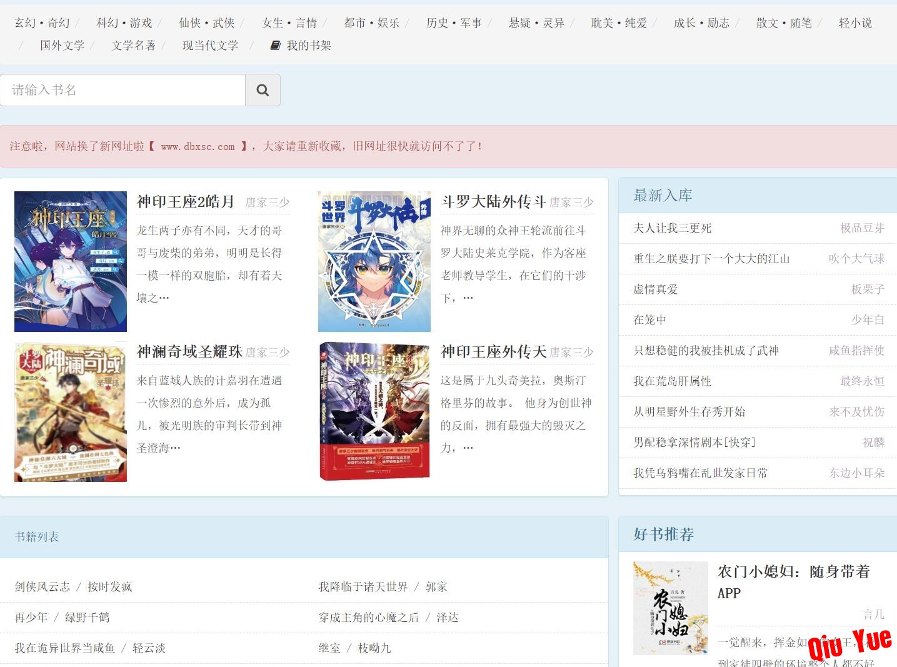Open 只想稳健的我被挂机成了武神
The width and height of the screenshot is (897, 667).
coord(706,351)
